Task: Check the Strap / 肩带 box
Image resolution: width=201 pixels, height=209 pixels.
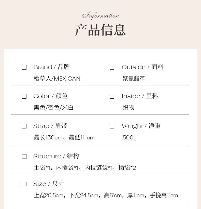Action: (24, 126)
